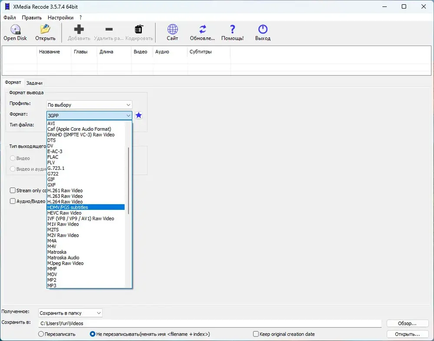434x341 pixels.
Task: Click the Обновле... update arrows icon
Action: (x=202, y=29)
